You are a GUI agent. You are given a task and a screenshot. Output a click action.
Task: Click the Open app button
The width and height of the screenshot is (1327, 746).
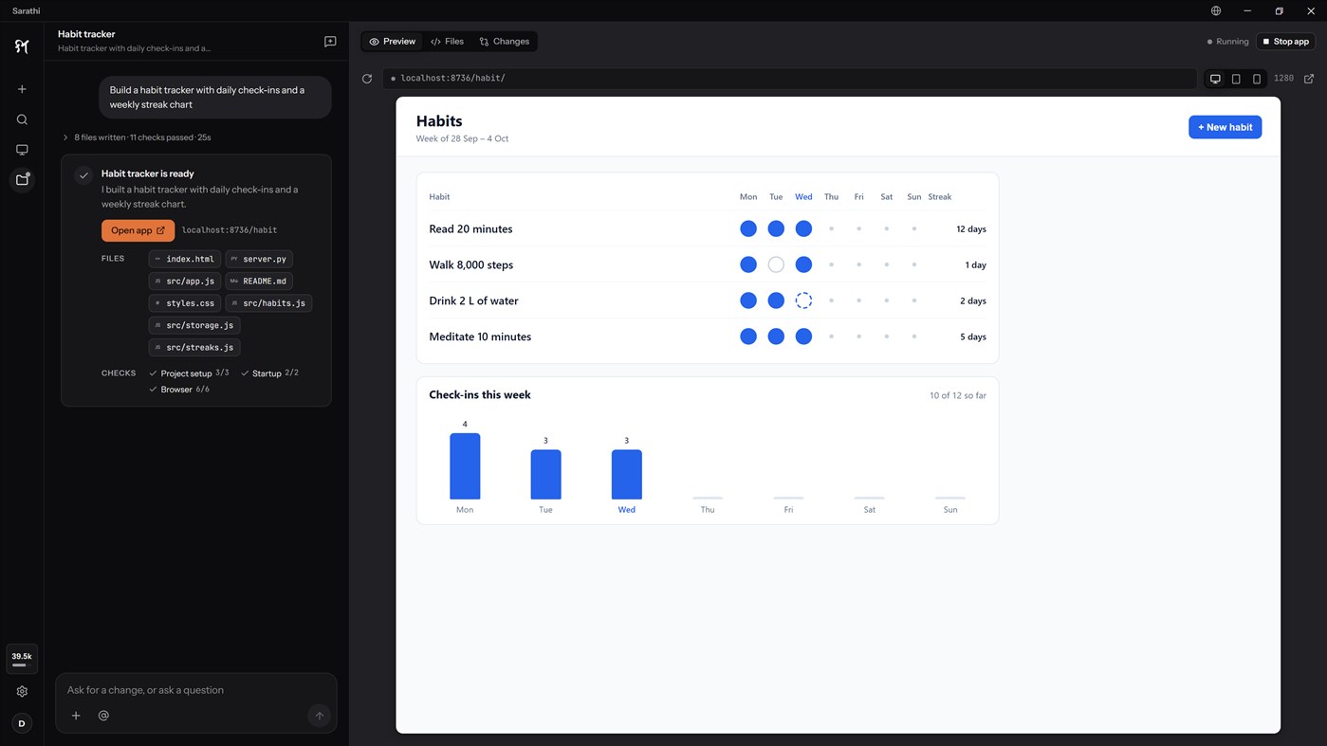138,230
